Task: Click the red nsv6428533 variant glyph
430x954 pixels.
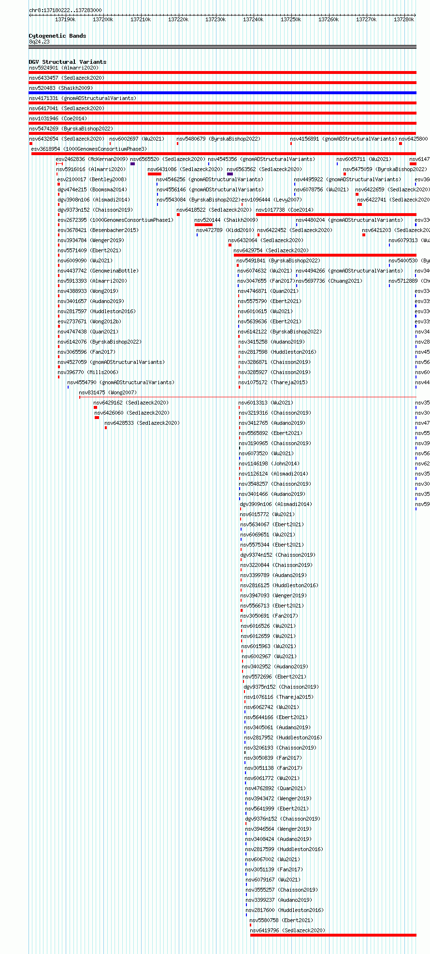Action: tap(106, 428)
